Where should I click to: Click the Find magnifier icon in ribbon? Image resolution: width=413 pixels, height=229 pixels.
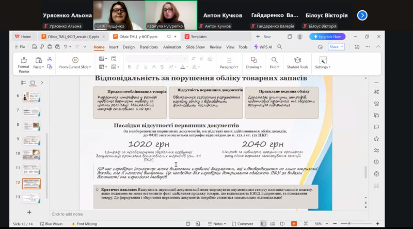click(x=274, y=60)
